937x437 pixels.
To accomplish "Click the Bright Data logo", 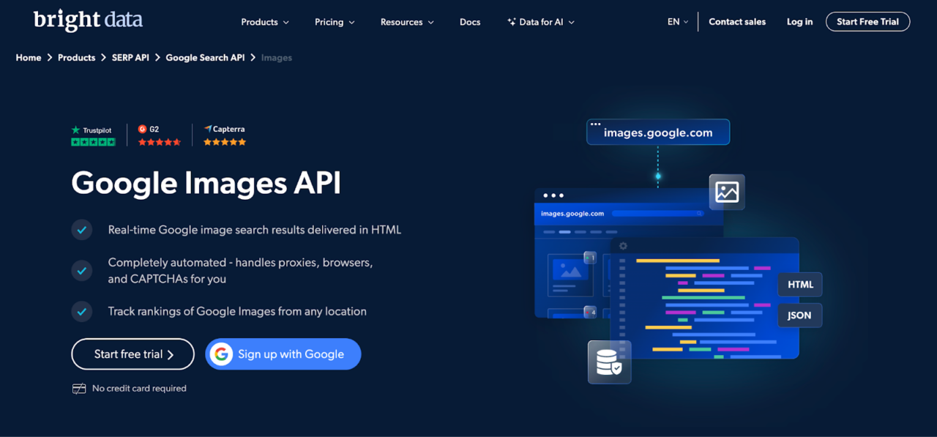I will [88, 20].
